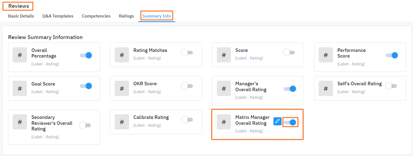
Task: Enable the OKR Score toggle
Action: tap(188, 86)
